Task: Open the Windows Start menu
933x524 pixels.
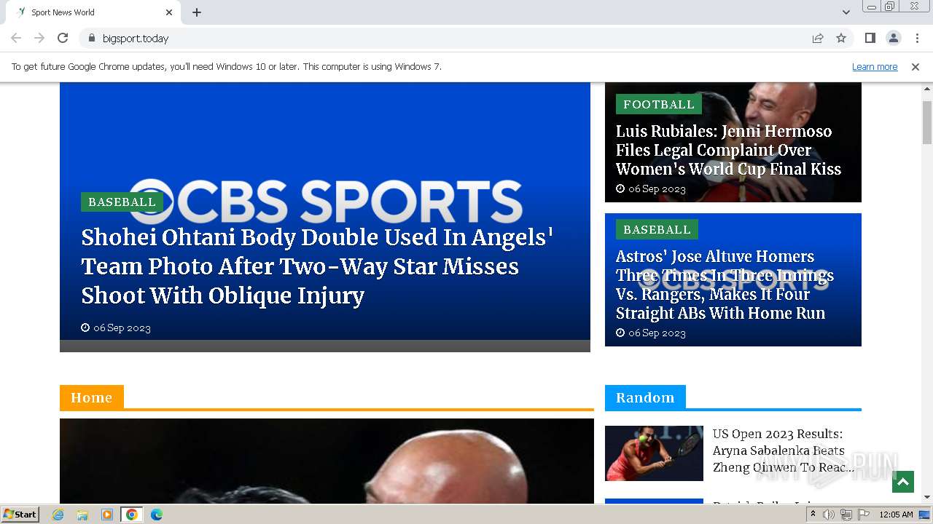Action: tap(20, 514)
